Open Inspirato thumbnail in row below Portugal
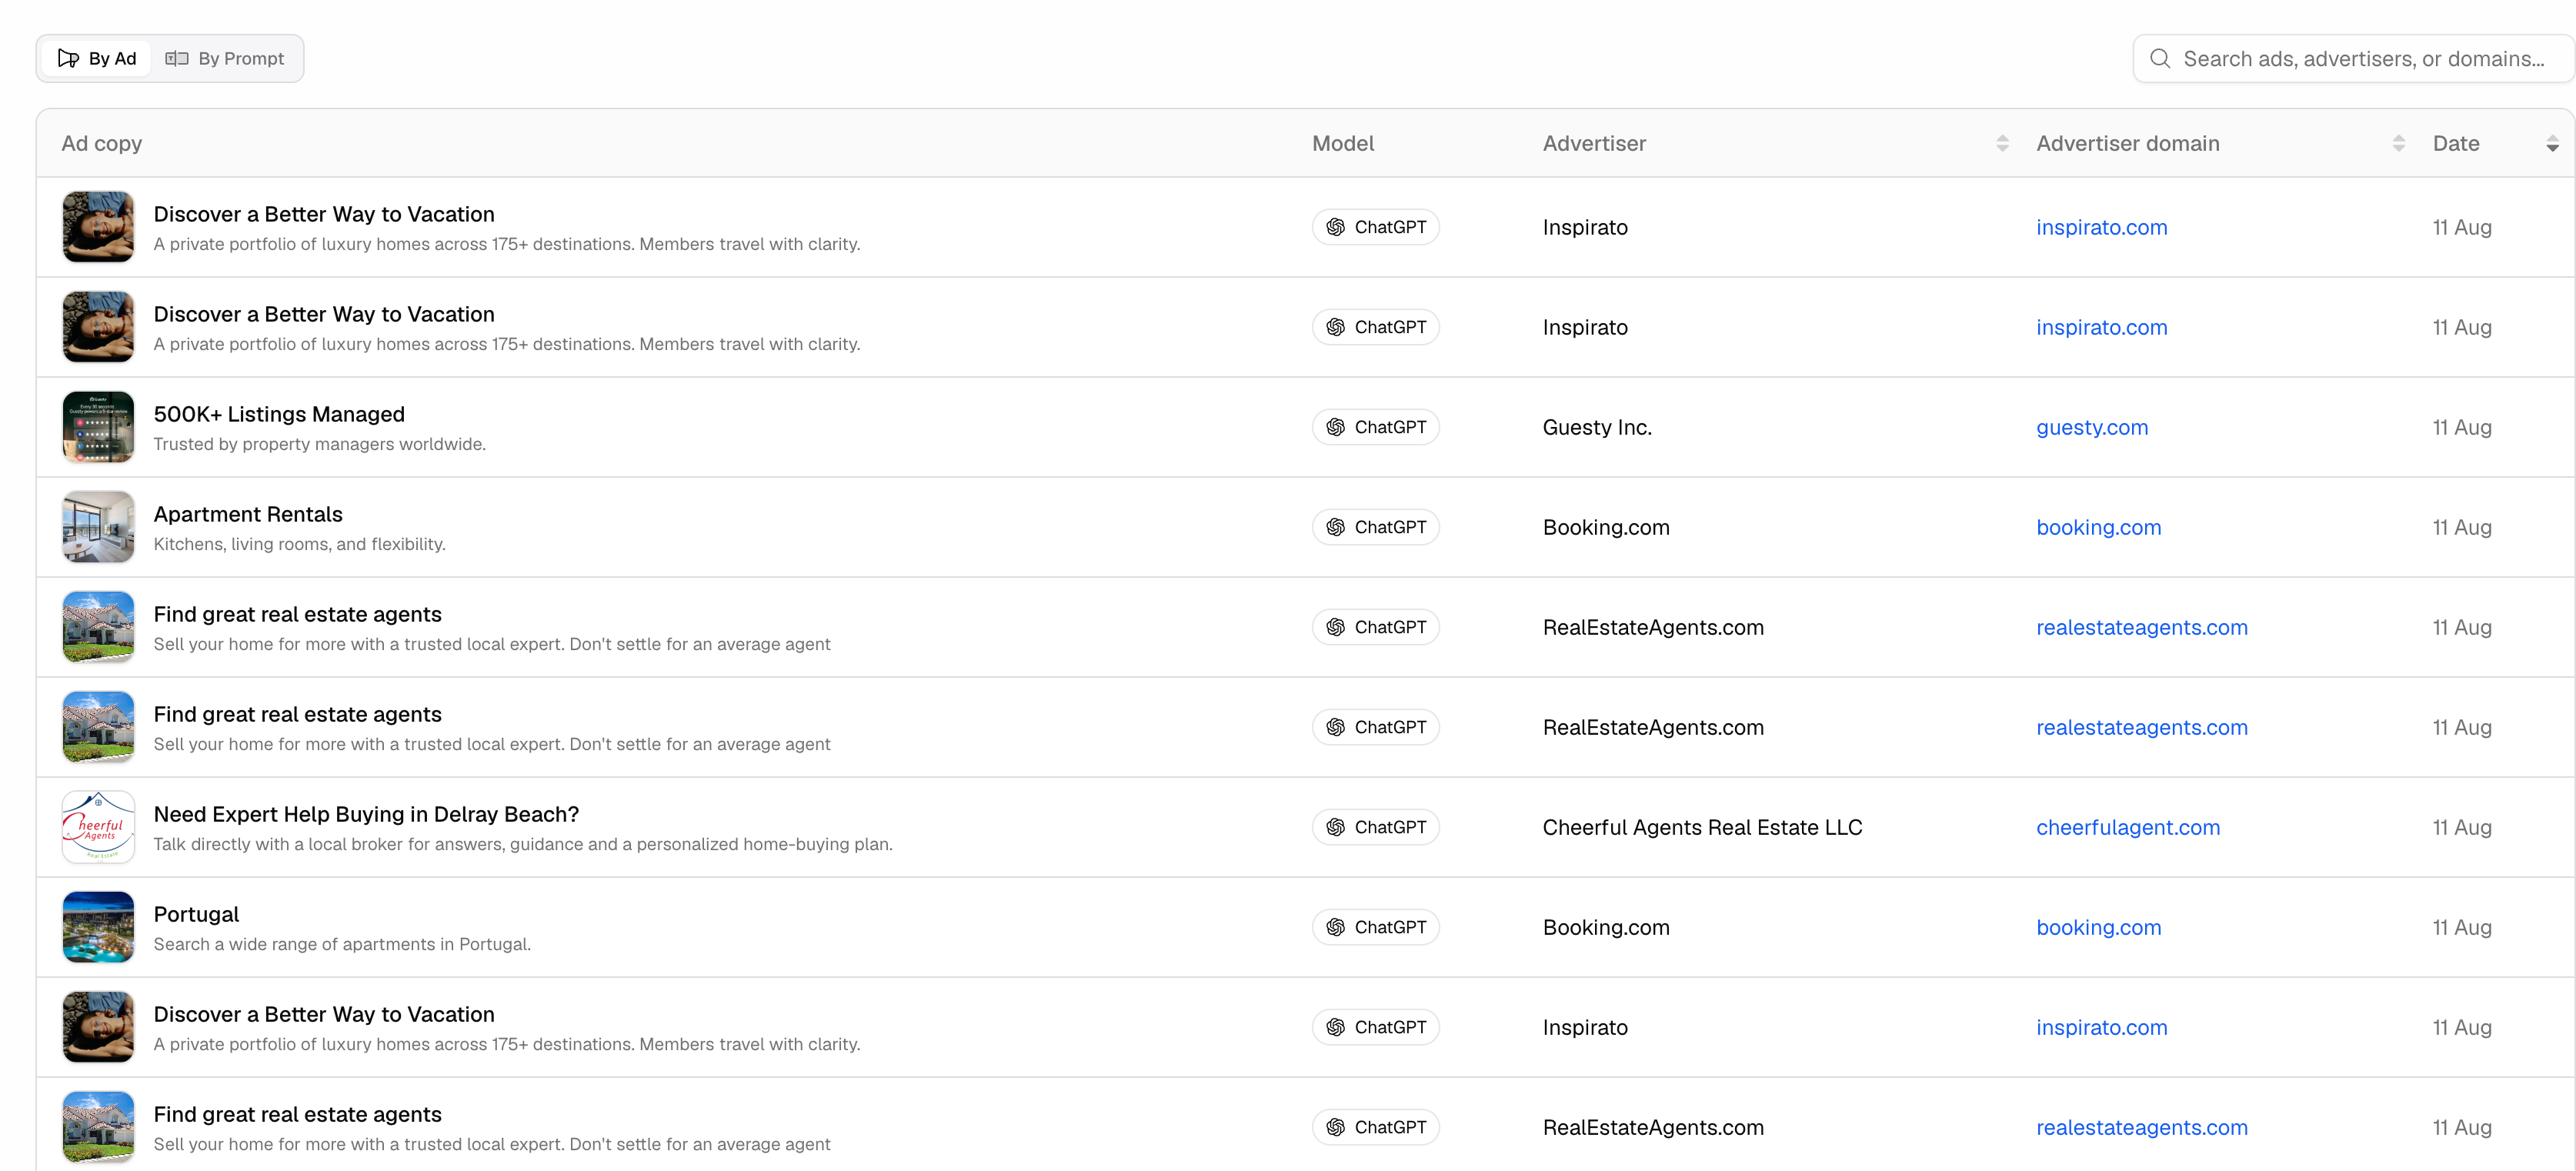 pos(98,1027)
